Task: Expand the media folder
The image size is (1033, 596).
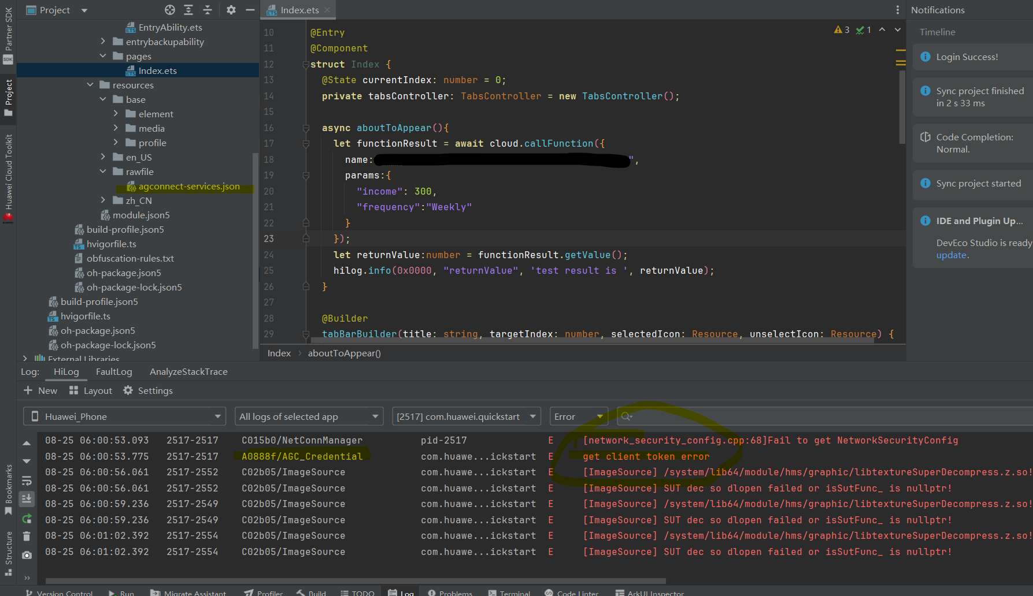Action: point(116,128)
